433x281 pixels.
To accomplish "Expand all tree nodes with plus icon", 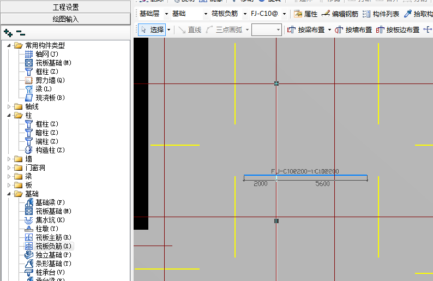I will click(x=8, y=33).
